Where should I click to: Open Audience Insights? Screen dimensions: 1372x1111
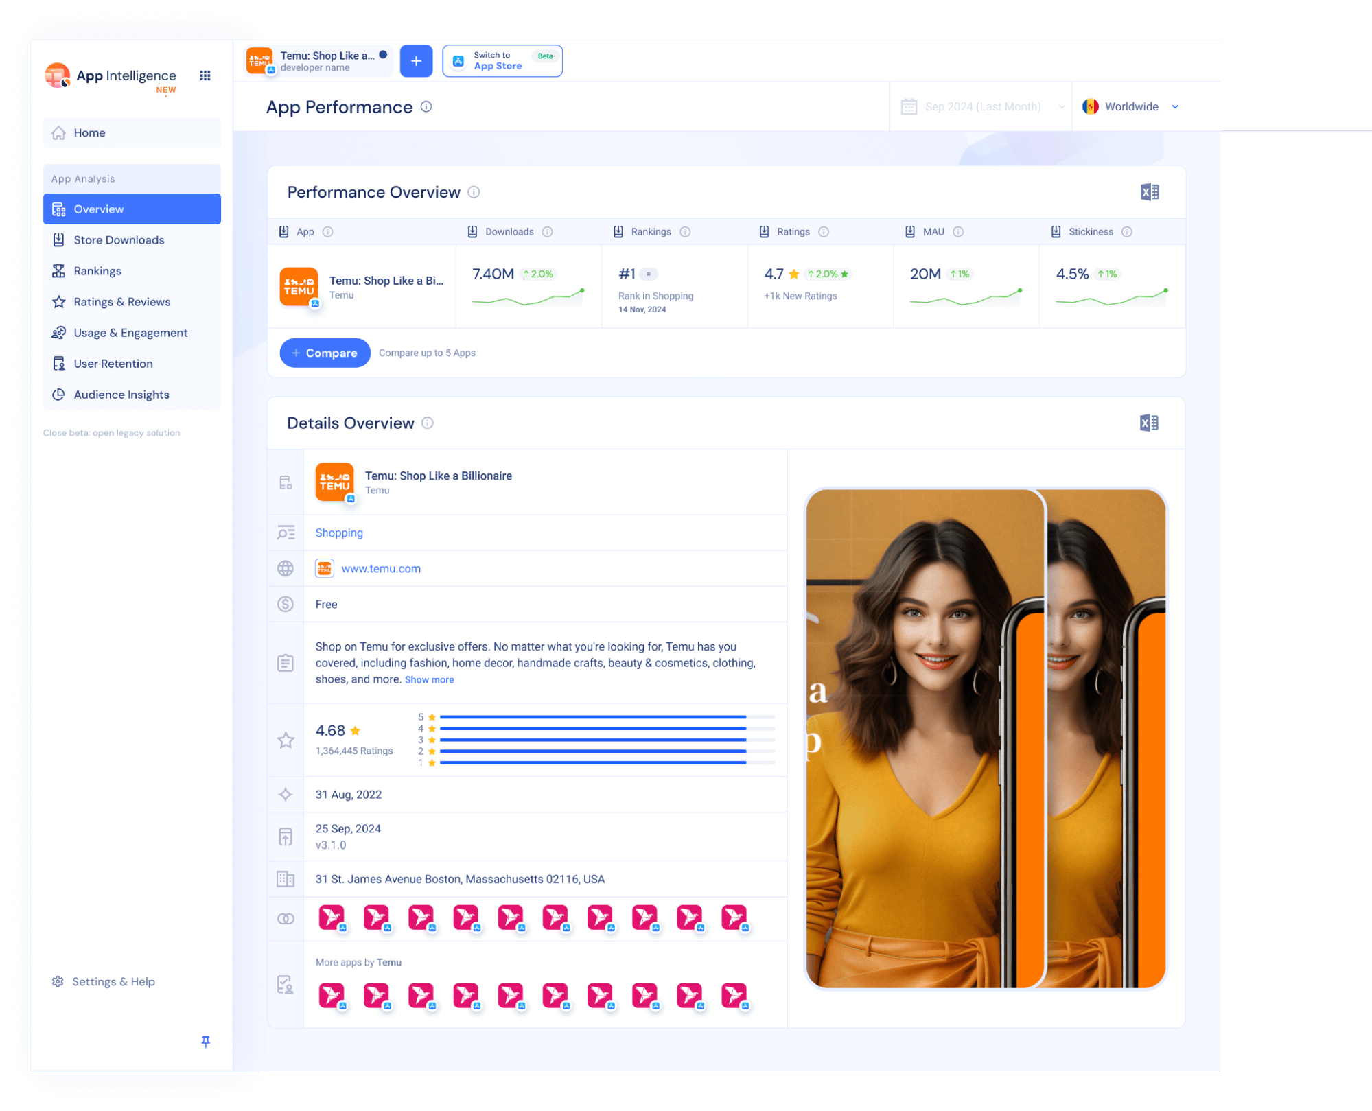121,394
